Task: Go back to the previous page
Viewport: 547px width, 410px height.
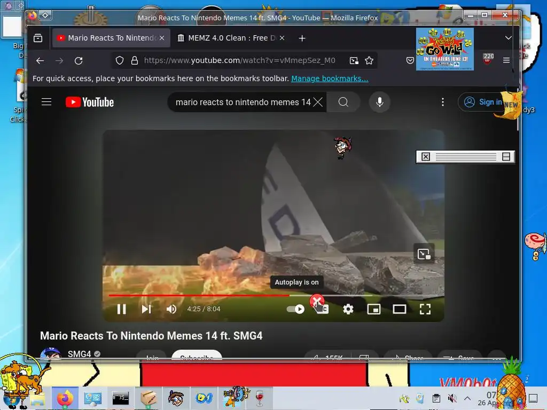Action: [x=40, y=61]
